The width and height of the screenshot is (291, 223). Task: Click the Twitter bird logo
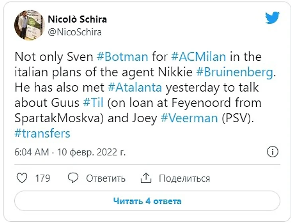point(272,18)
